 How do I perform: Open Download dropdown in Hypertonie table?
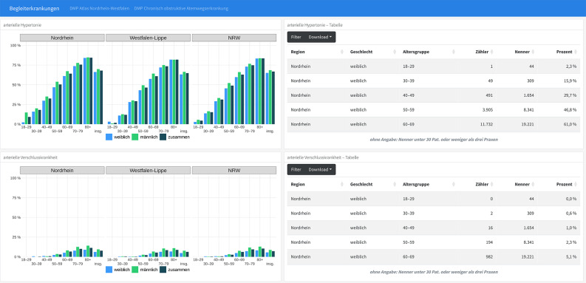click(x=320, y=37)
